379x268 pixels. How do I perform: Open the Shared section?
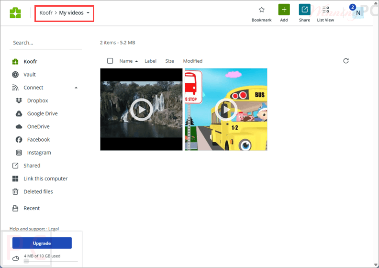(x=32, y=166)
